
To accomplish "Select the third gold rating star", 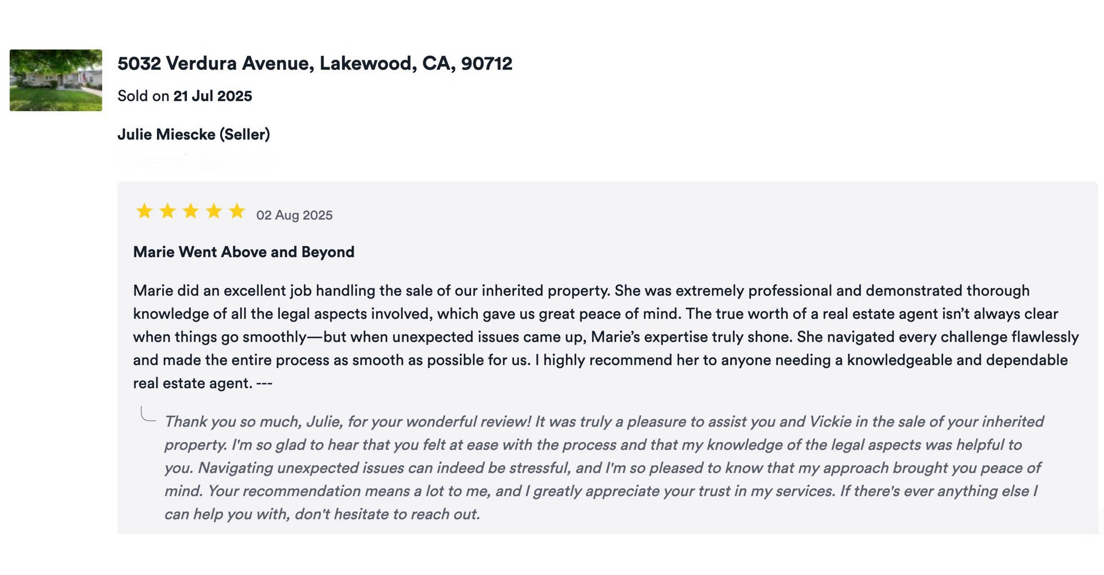I will [x=190, y=212].
